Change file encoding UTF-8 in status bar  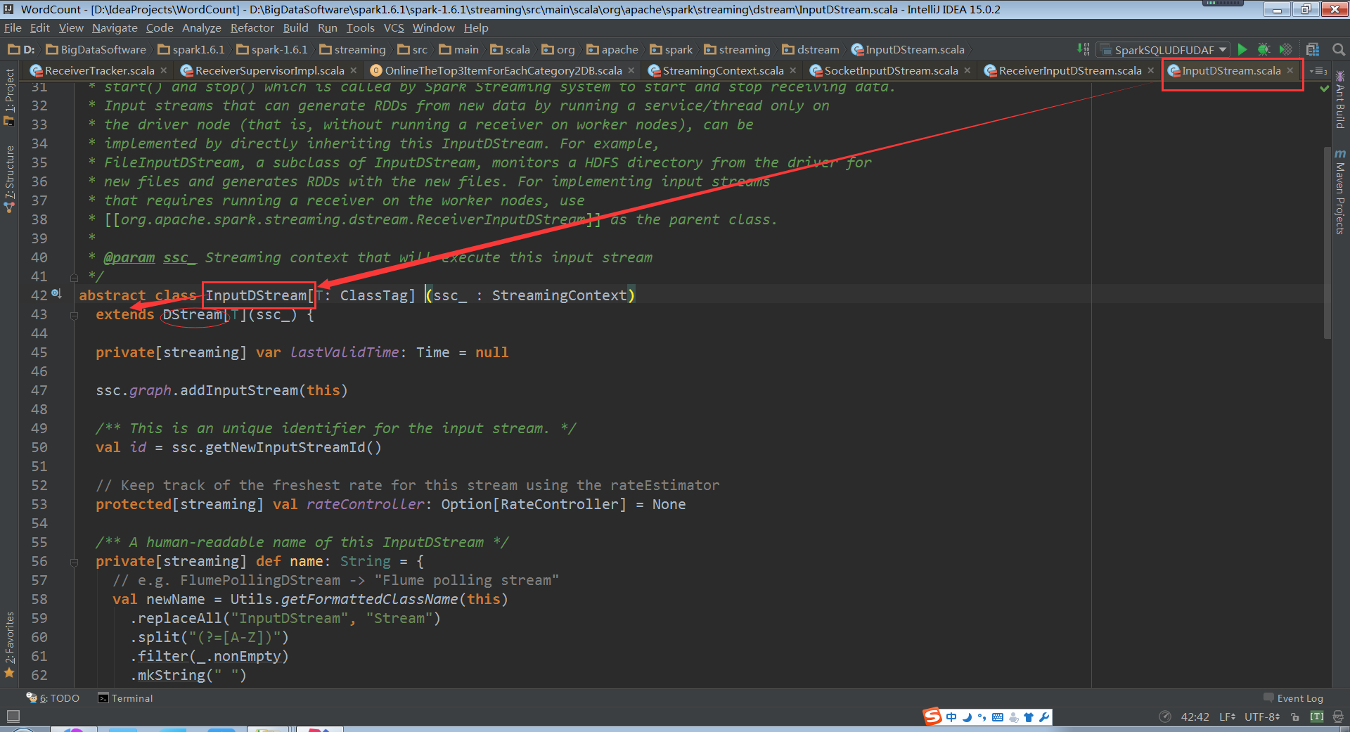coord(1262,717)
